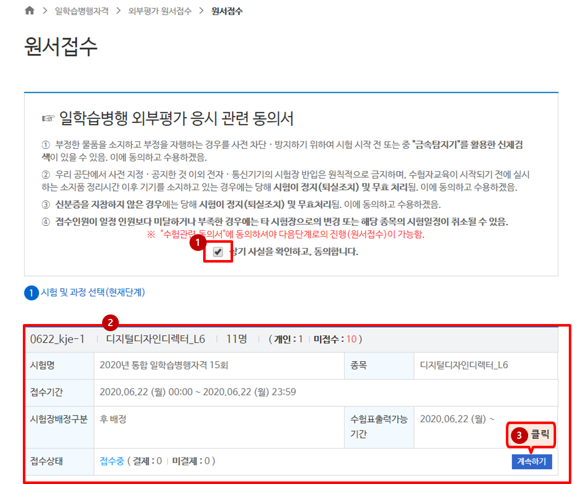Click the 0622_kje-1 group header text
This screenshot has height=484, width=582.
(57, 339)
